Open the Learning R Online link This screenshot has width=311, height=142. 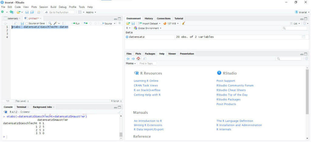(146, 81)
